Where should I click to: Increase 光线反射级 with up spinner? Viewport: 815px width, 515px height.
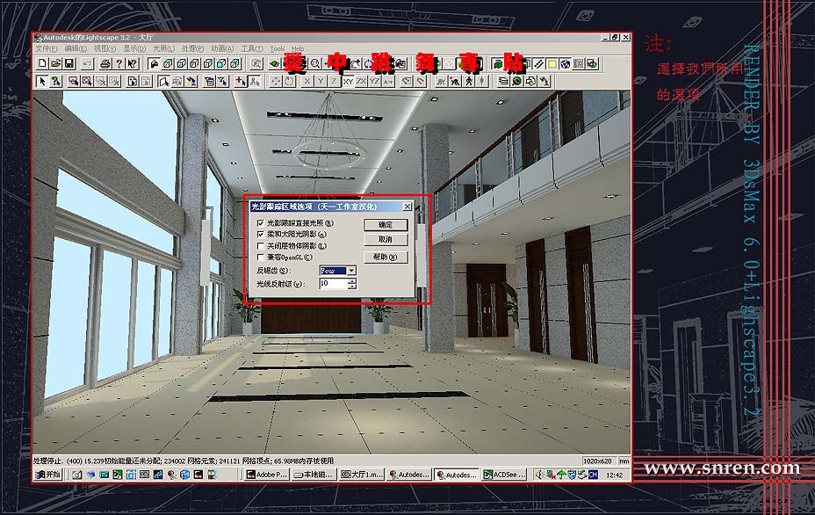352,281
